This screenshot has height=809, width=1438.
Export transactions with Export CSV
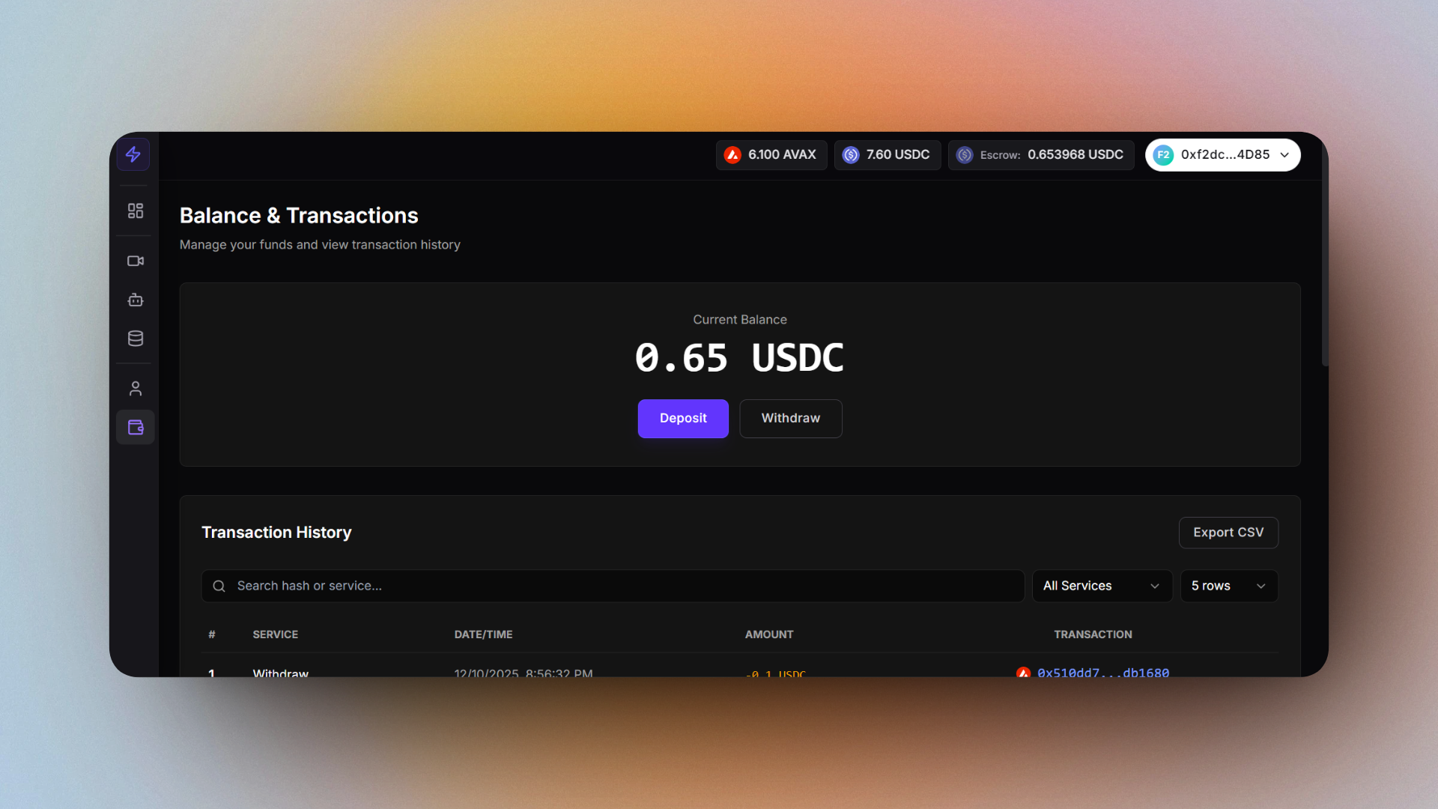pyautogui.click(x=1228, y=533)
